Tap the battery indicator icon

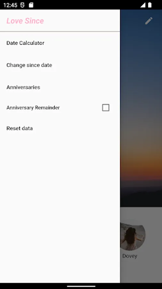tap(150, 5)
